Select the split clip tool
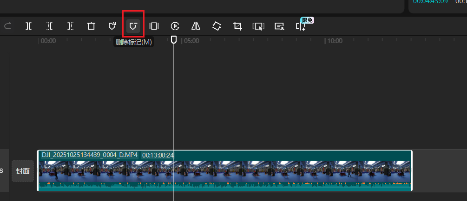This screenshot has width=467, height=201. (28, 26)
